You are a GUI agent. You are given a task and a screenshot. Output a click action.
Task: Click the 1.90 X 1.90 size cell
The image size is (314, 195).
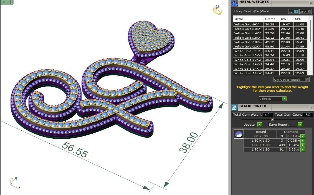pos(260,149)
